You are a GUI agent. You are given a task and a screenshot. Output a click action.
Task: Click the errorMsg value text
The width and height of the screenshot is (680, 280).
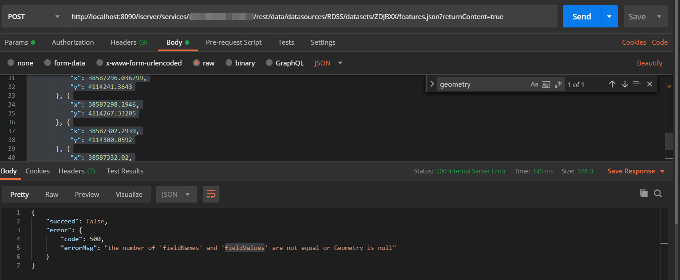coord(250,248)
